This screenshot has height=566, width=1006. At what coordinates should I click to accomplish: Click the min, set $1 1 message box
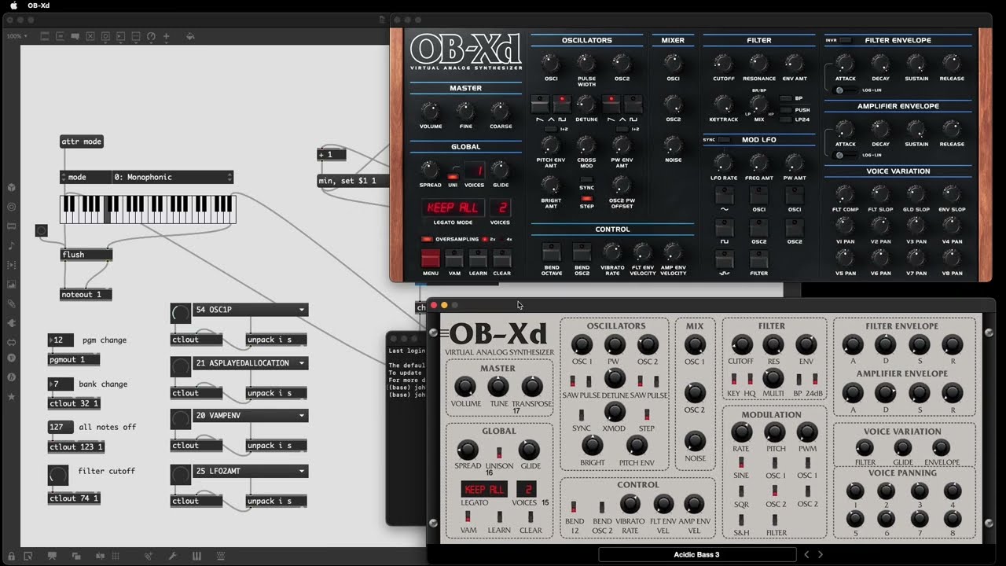(352, 181)
